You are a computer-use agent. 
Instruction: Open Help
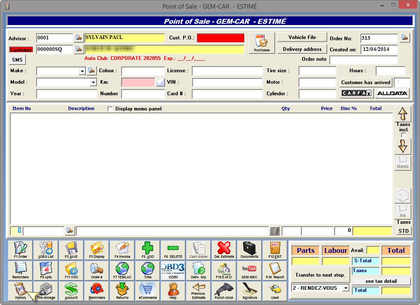(173, 291)
